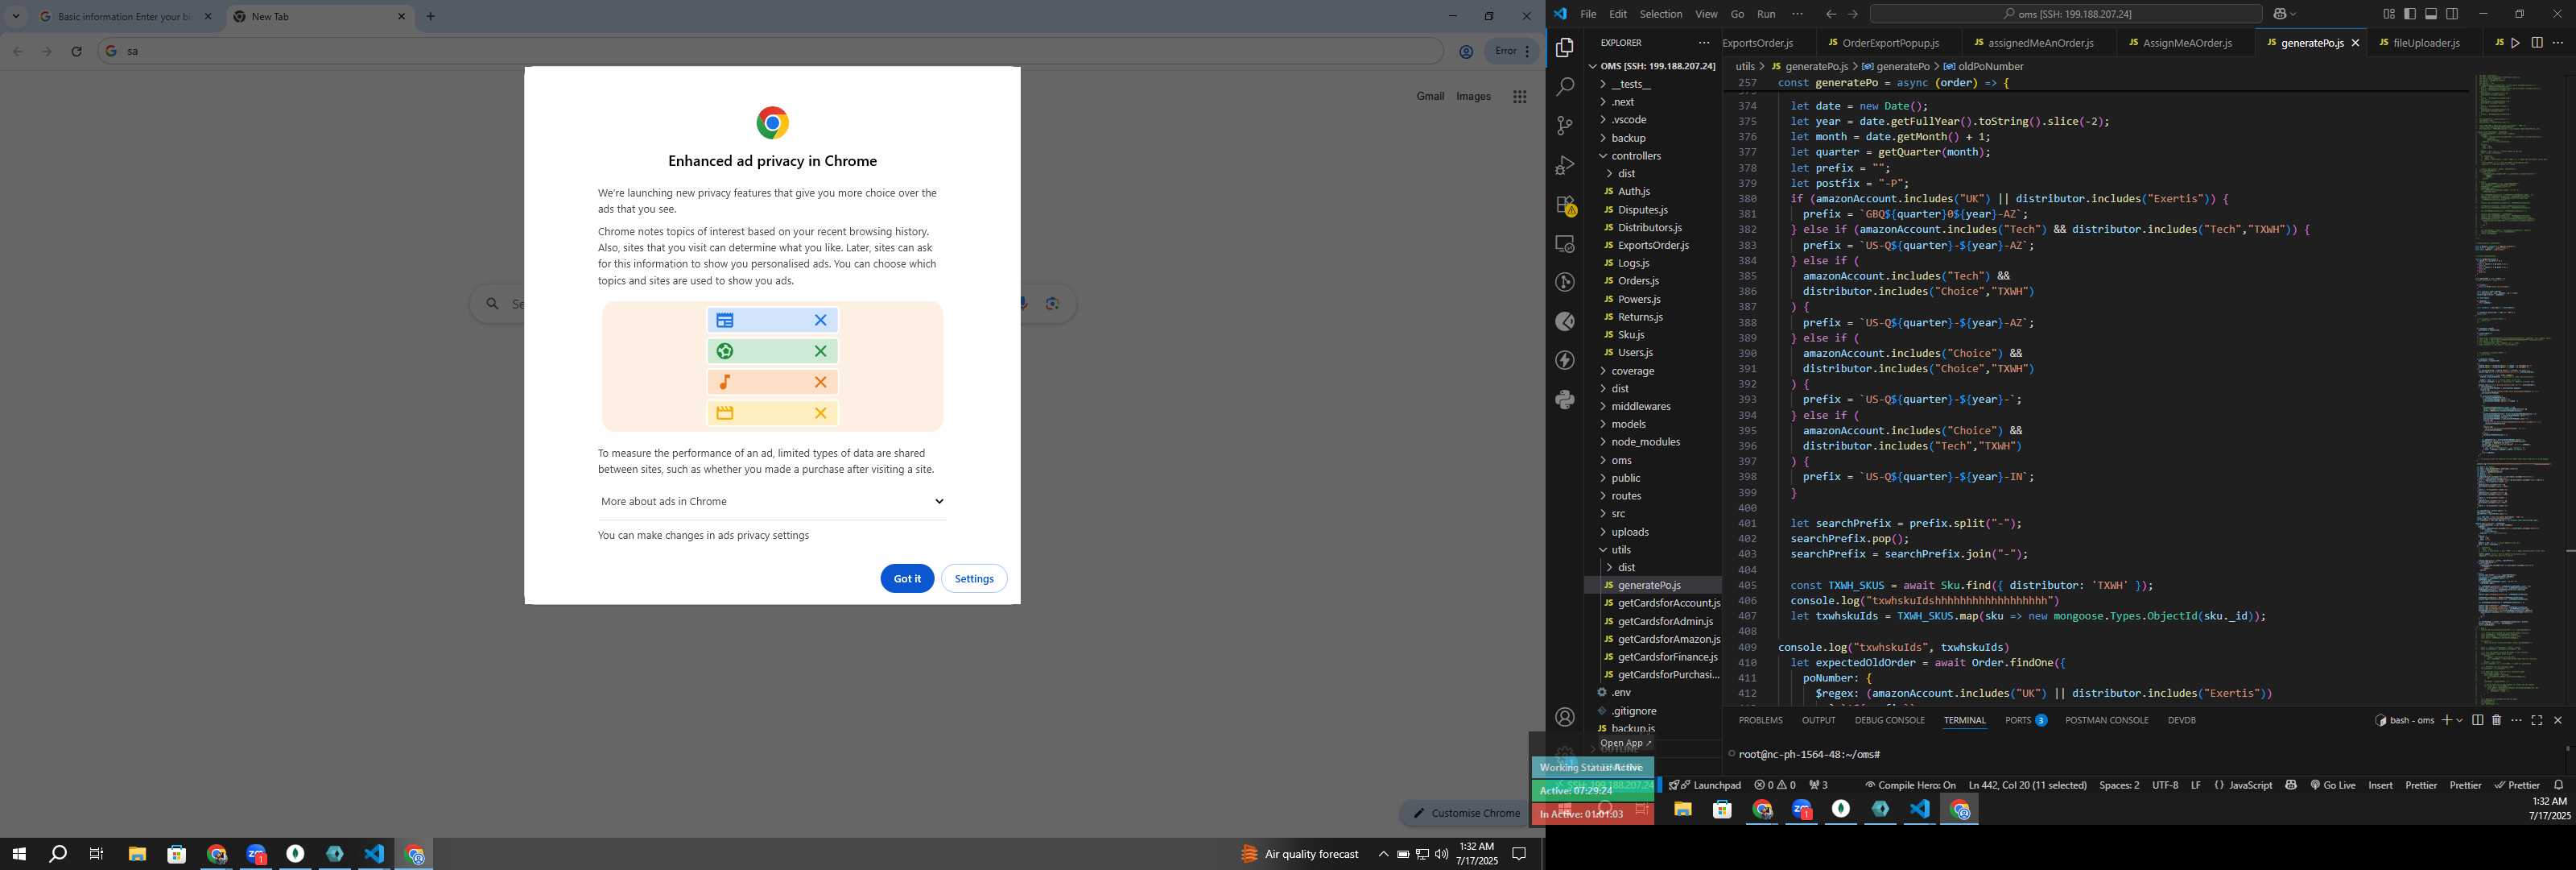Image resolution: width=2576 pixels, height=870 pixels.
Task: Toggle VS Code primary side bar
Action: coord(2410,14)
